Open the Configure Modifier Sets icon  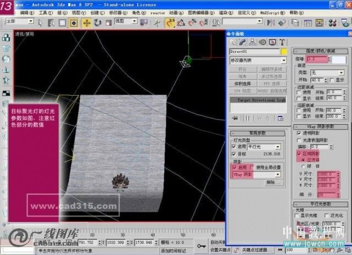[280, 118]
